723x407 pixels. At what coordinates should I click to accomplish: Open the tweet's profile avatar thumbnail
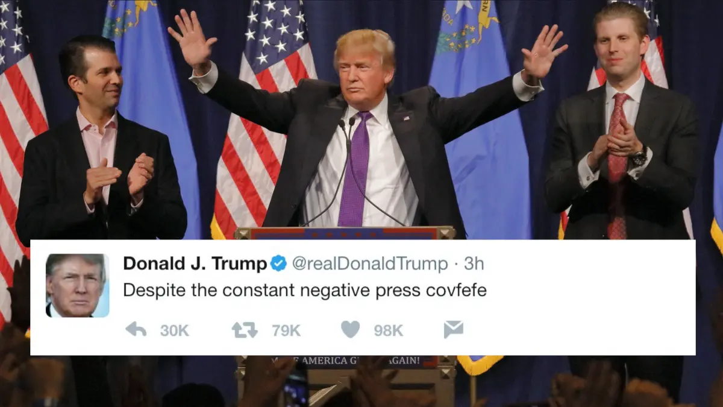click(x=78, y=285)
